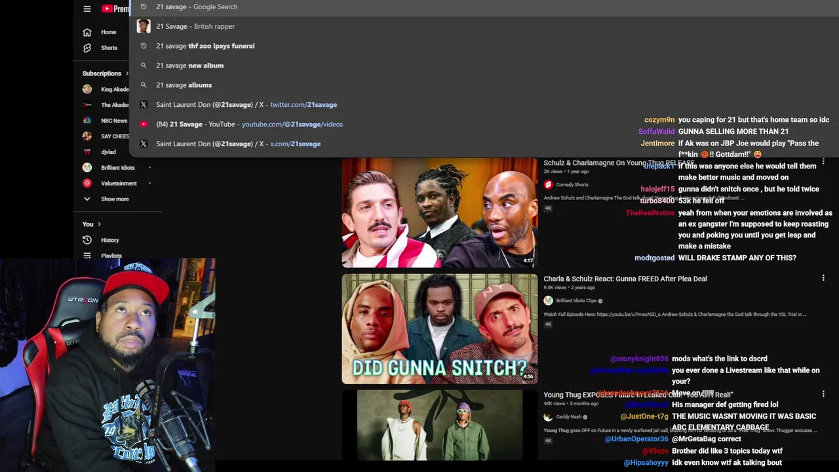Viewport: 839px width, 472px height.
Task: Open Valuetainment subscription channel
Action: (x=119, y=184)
